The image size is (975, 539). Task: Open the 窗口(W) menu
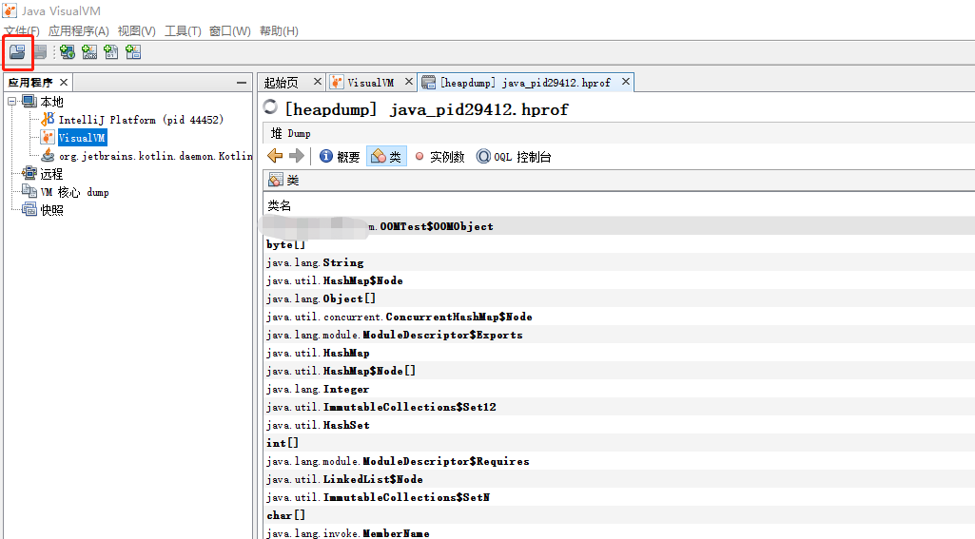point(230,31)
